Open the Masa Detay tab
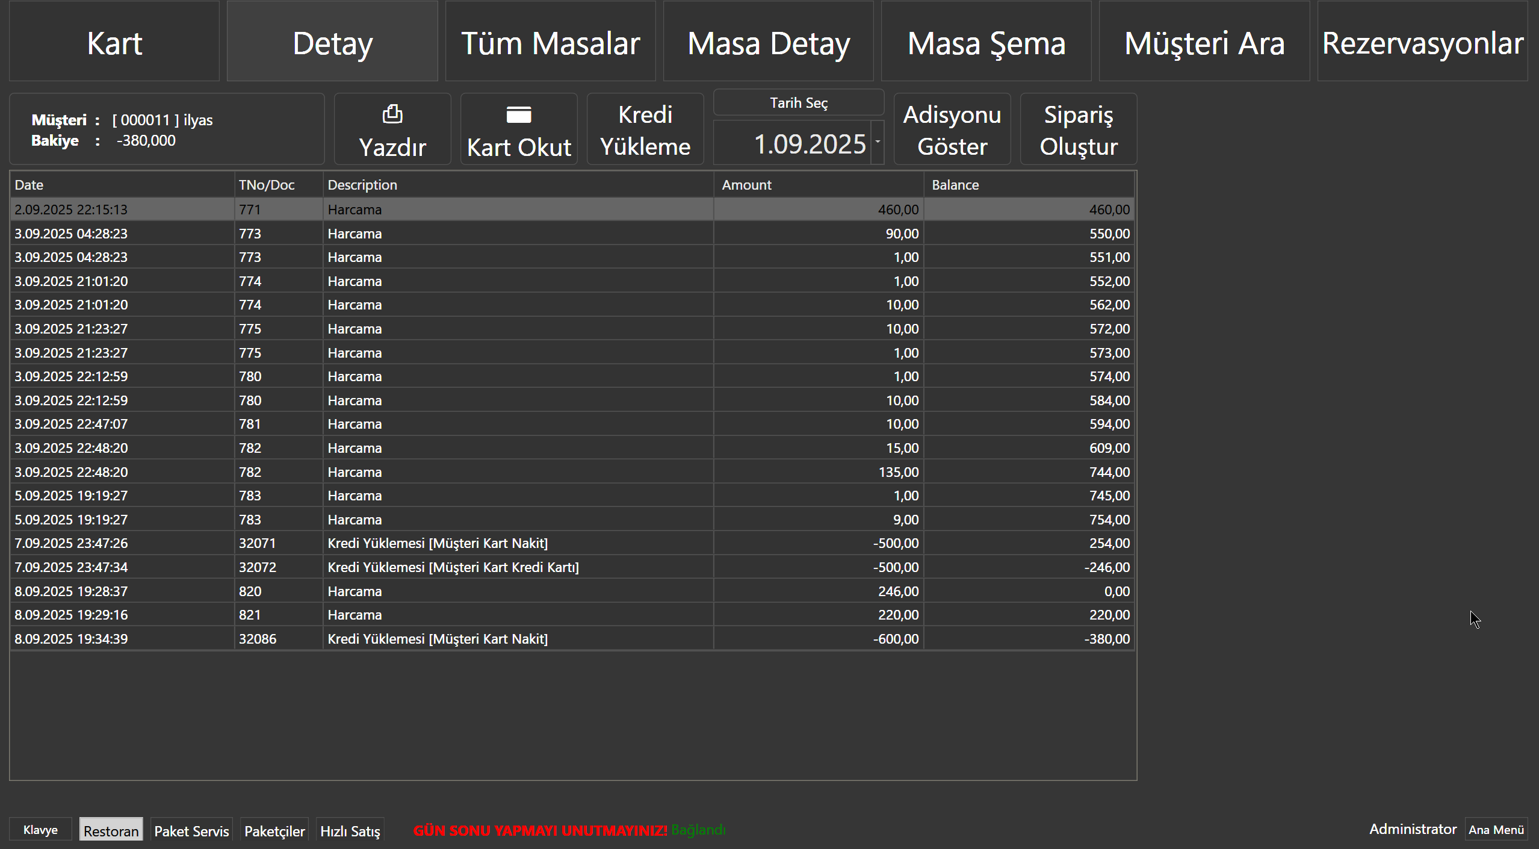Viewport: 1539px width, 849px height. click(768, 42)
